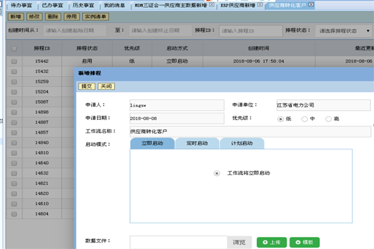The height and width of the screenshot is (249, 374).
Task: Toggle the select-all checkbox in table header
Action: [x=14, y=48]
